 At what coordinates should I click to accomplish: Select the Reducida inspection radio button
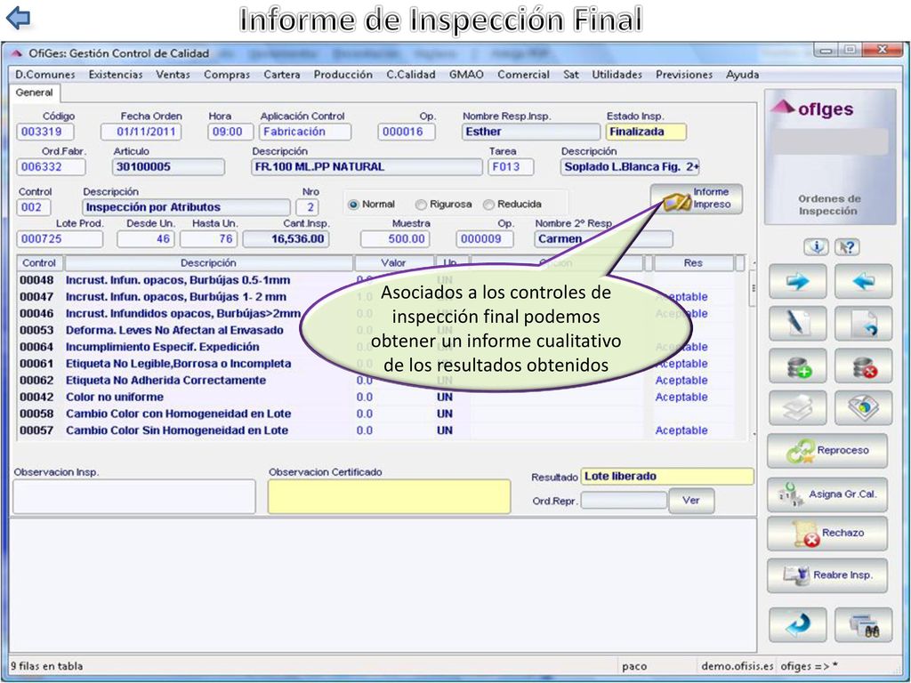pyautogui.click(x=488, y=205)
